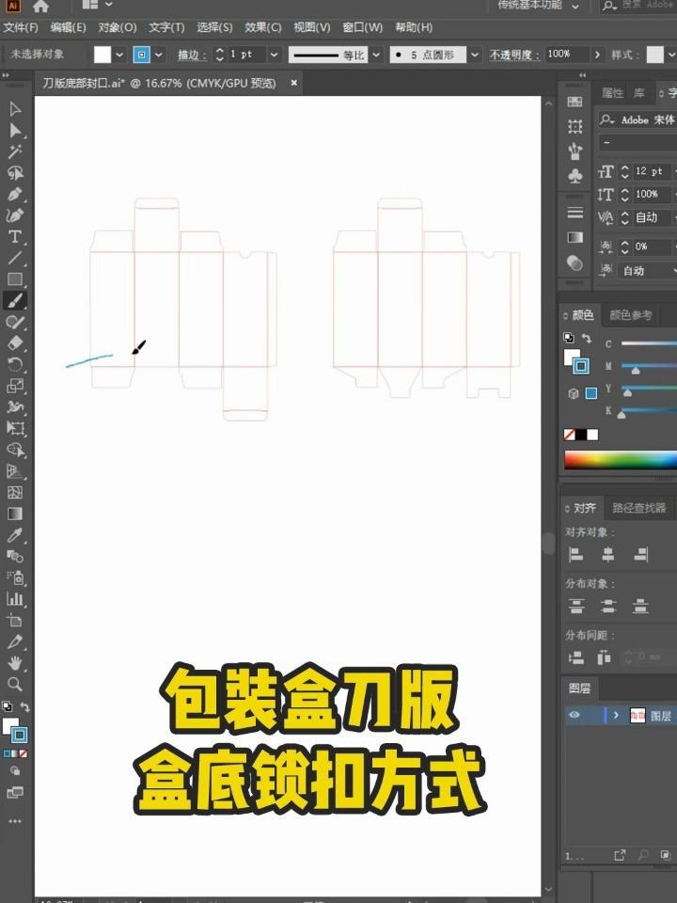The width and height of the screenshot is (677, 903).
Task: Toggle visibility of the 图层 layer
Action: 575,715
